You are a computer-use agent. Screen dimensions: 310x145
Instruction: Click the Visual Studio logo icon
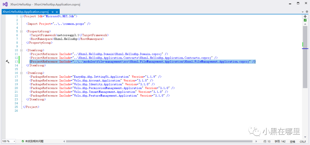pyautogui.click(x=5, y=4)
